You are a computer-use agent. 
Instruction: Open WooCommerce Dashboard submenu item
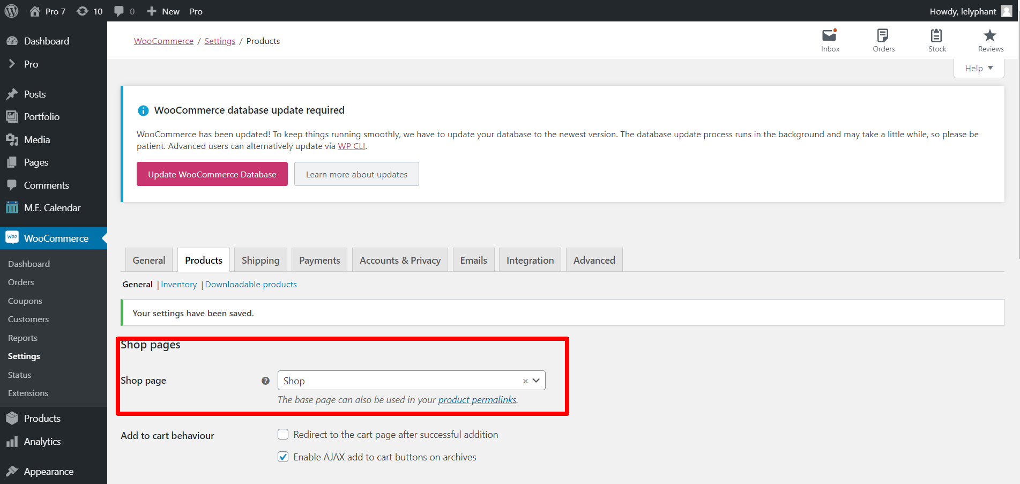tap(29, 264)
